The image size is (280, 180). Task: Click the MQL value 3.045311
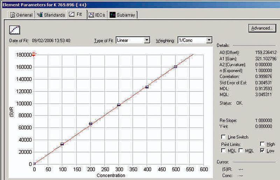click(264, 94)
